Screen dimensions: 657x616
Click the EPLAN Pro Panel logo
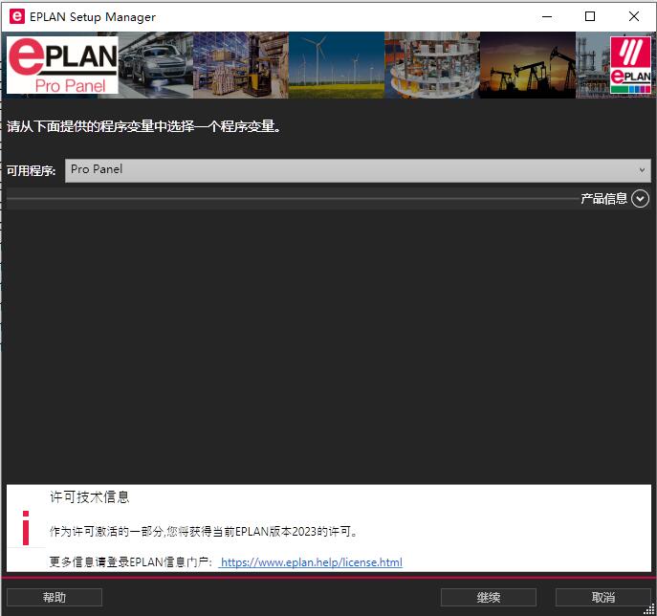pos(63,65)
